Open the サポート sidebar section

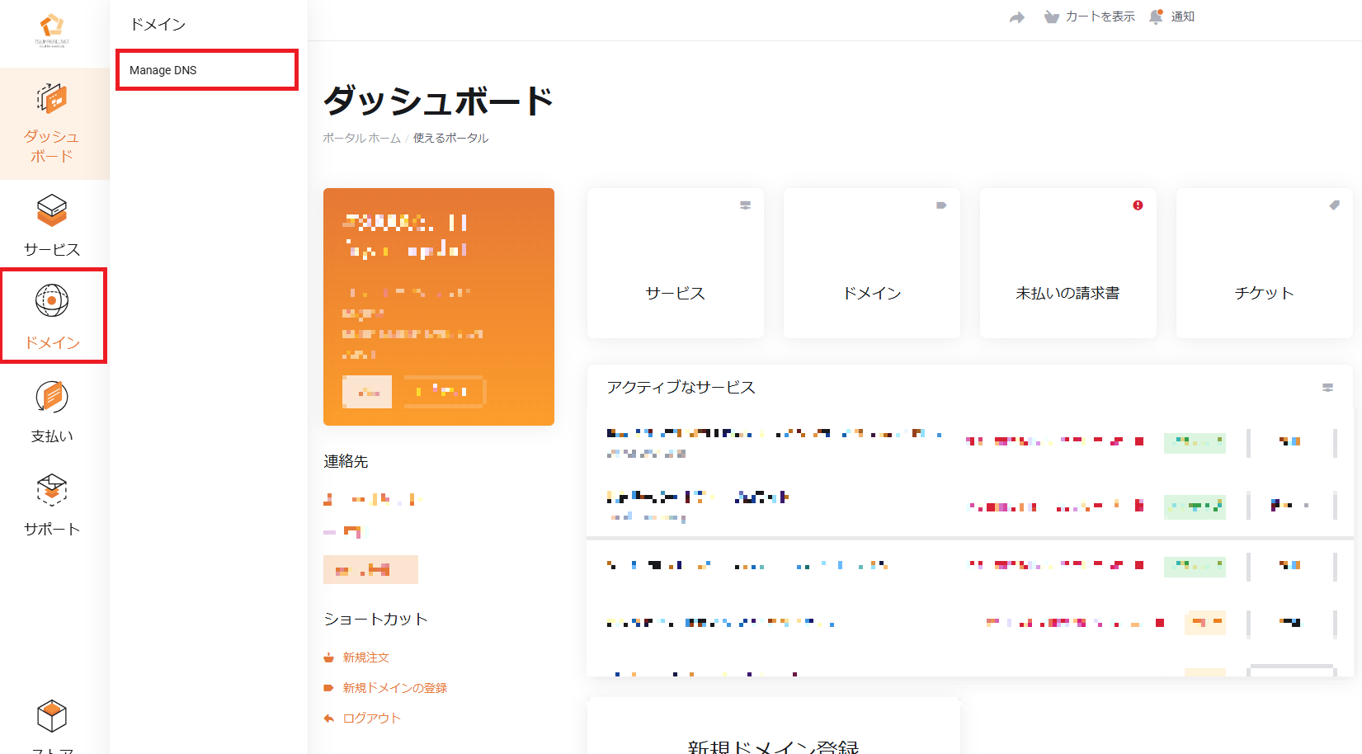pyautogui.click(x=52, y=505)
